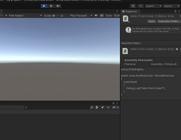The height and width of the screenshot is (140, 181).
Task: Switch to the Inspector tab
Action: coord(130,11)
